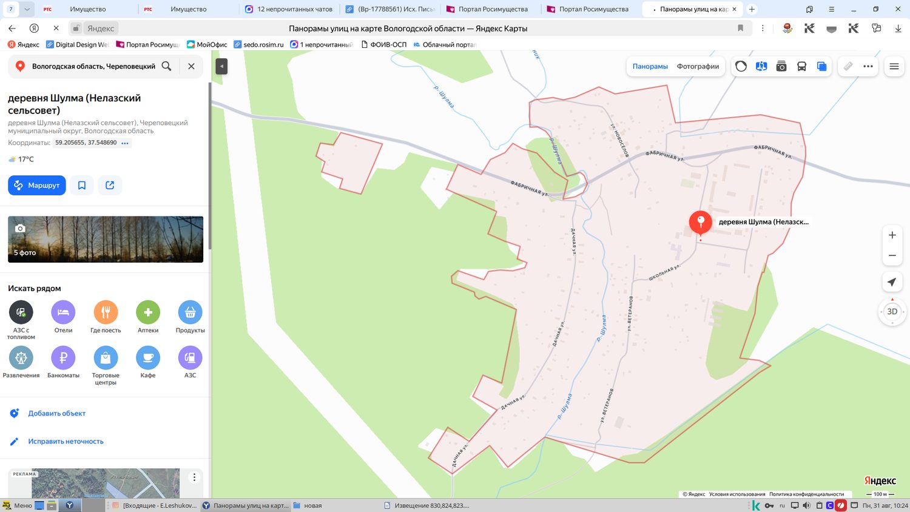This screenshot has width=910, height=512.
Task: Clear the map search query
Action: click(191, 66)
